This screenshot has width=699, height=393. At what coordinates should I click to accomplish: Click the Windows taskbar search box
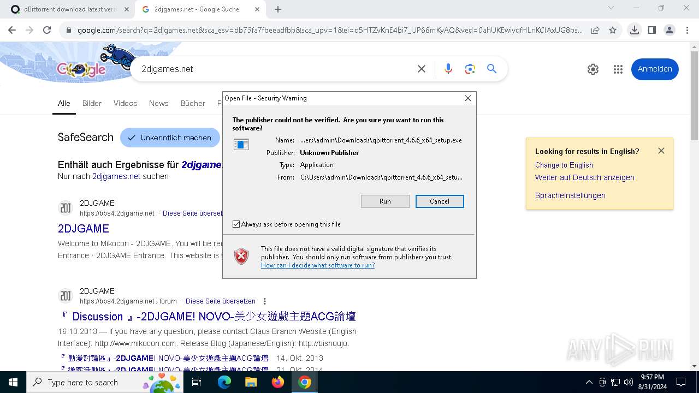point(104,383)
